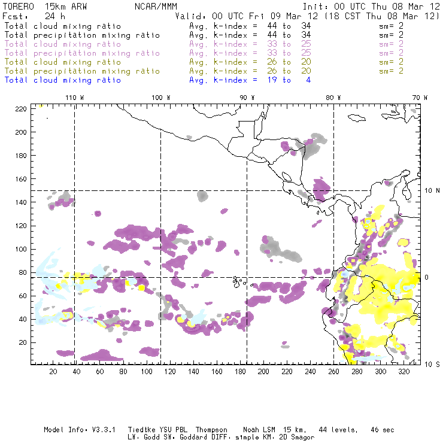Click the 'Noah LSM 15 km' text
Image resolution: width=443 pixels, height=443 pixels.
275,430
